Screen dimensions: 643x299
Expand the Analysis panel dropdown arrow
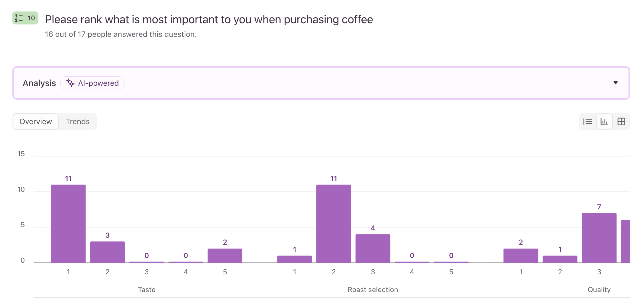[616, 83]
